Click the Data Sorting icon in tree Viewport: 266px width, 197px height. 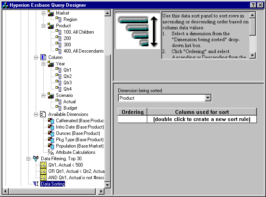(x=36, y=184)
